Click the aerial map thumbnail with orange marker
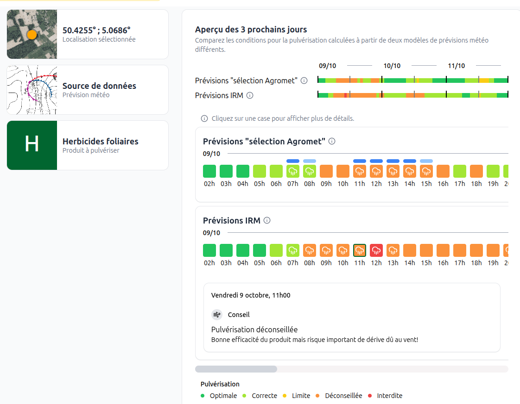Image resolution: width=520 pixels, height=404 pixels. point(32,34)
